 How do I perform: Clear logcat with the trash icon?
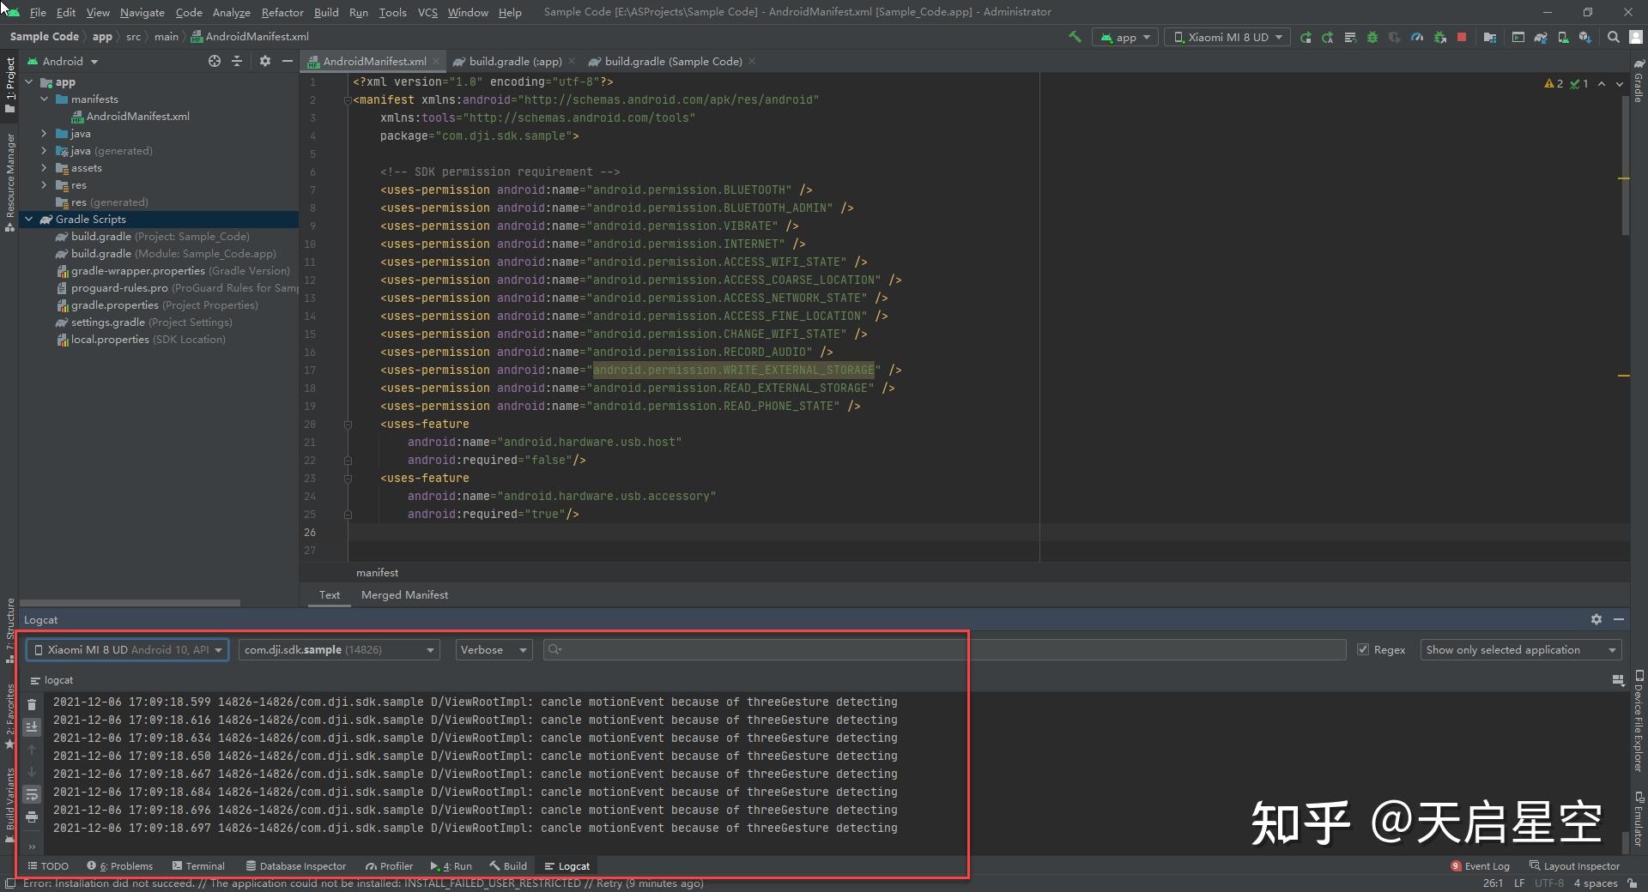(32, 704)
